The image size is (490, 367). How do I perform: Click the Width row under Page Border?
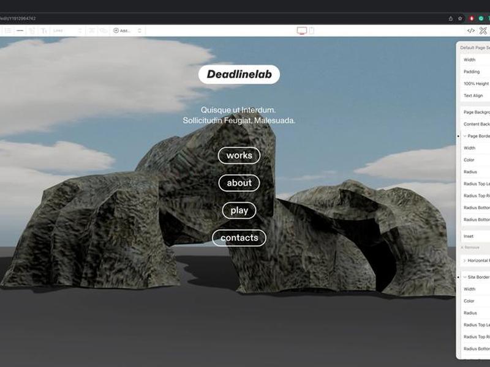click(475, 148)
